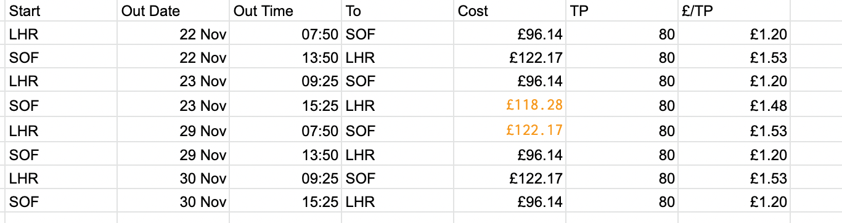Click the Out Date header cell

pyautogui.click(x=173, y=11)
